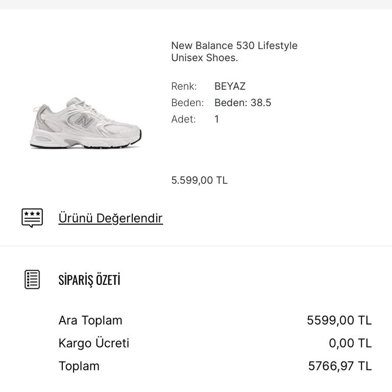Click the Renk label
Viewport: 392px width, 392px height.
point(184,86)
